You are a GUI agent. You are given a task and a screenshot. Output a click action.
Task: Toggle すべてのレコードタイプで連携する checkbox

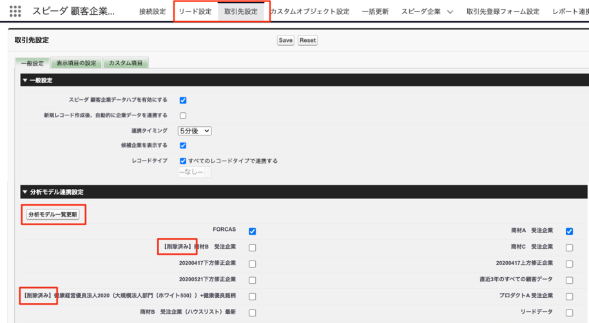coord(183,161)
